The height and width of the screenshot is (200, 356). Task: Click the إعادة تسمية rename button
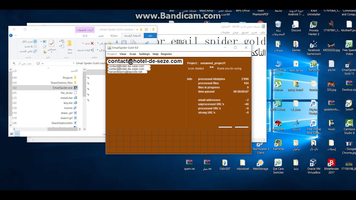86,50
